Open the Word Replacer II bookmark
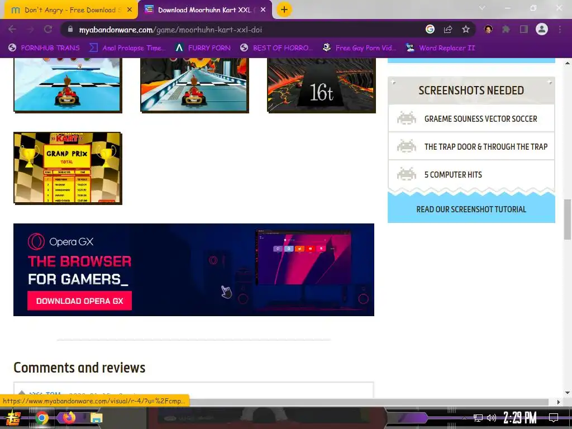 tap(441, 48)
